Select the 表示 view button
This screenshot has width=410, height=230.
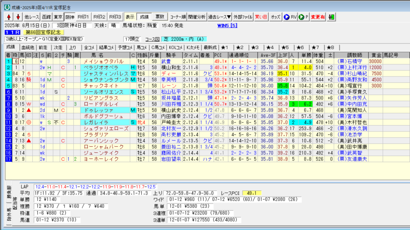[130, 17]
